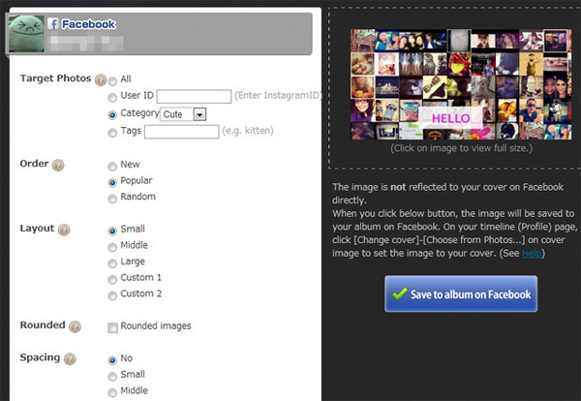Image resolution: width=581 pixels, height=401 pixels.
Task: Select the Tags radio button
Action: (x=113, y=132)
